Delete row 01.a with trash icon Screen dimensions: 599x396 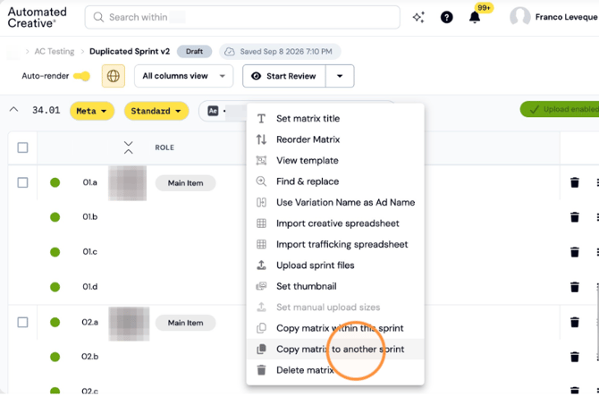[575, 182]
